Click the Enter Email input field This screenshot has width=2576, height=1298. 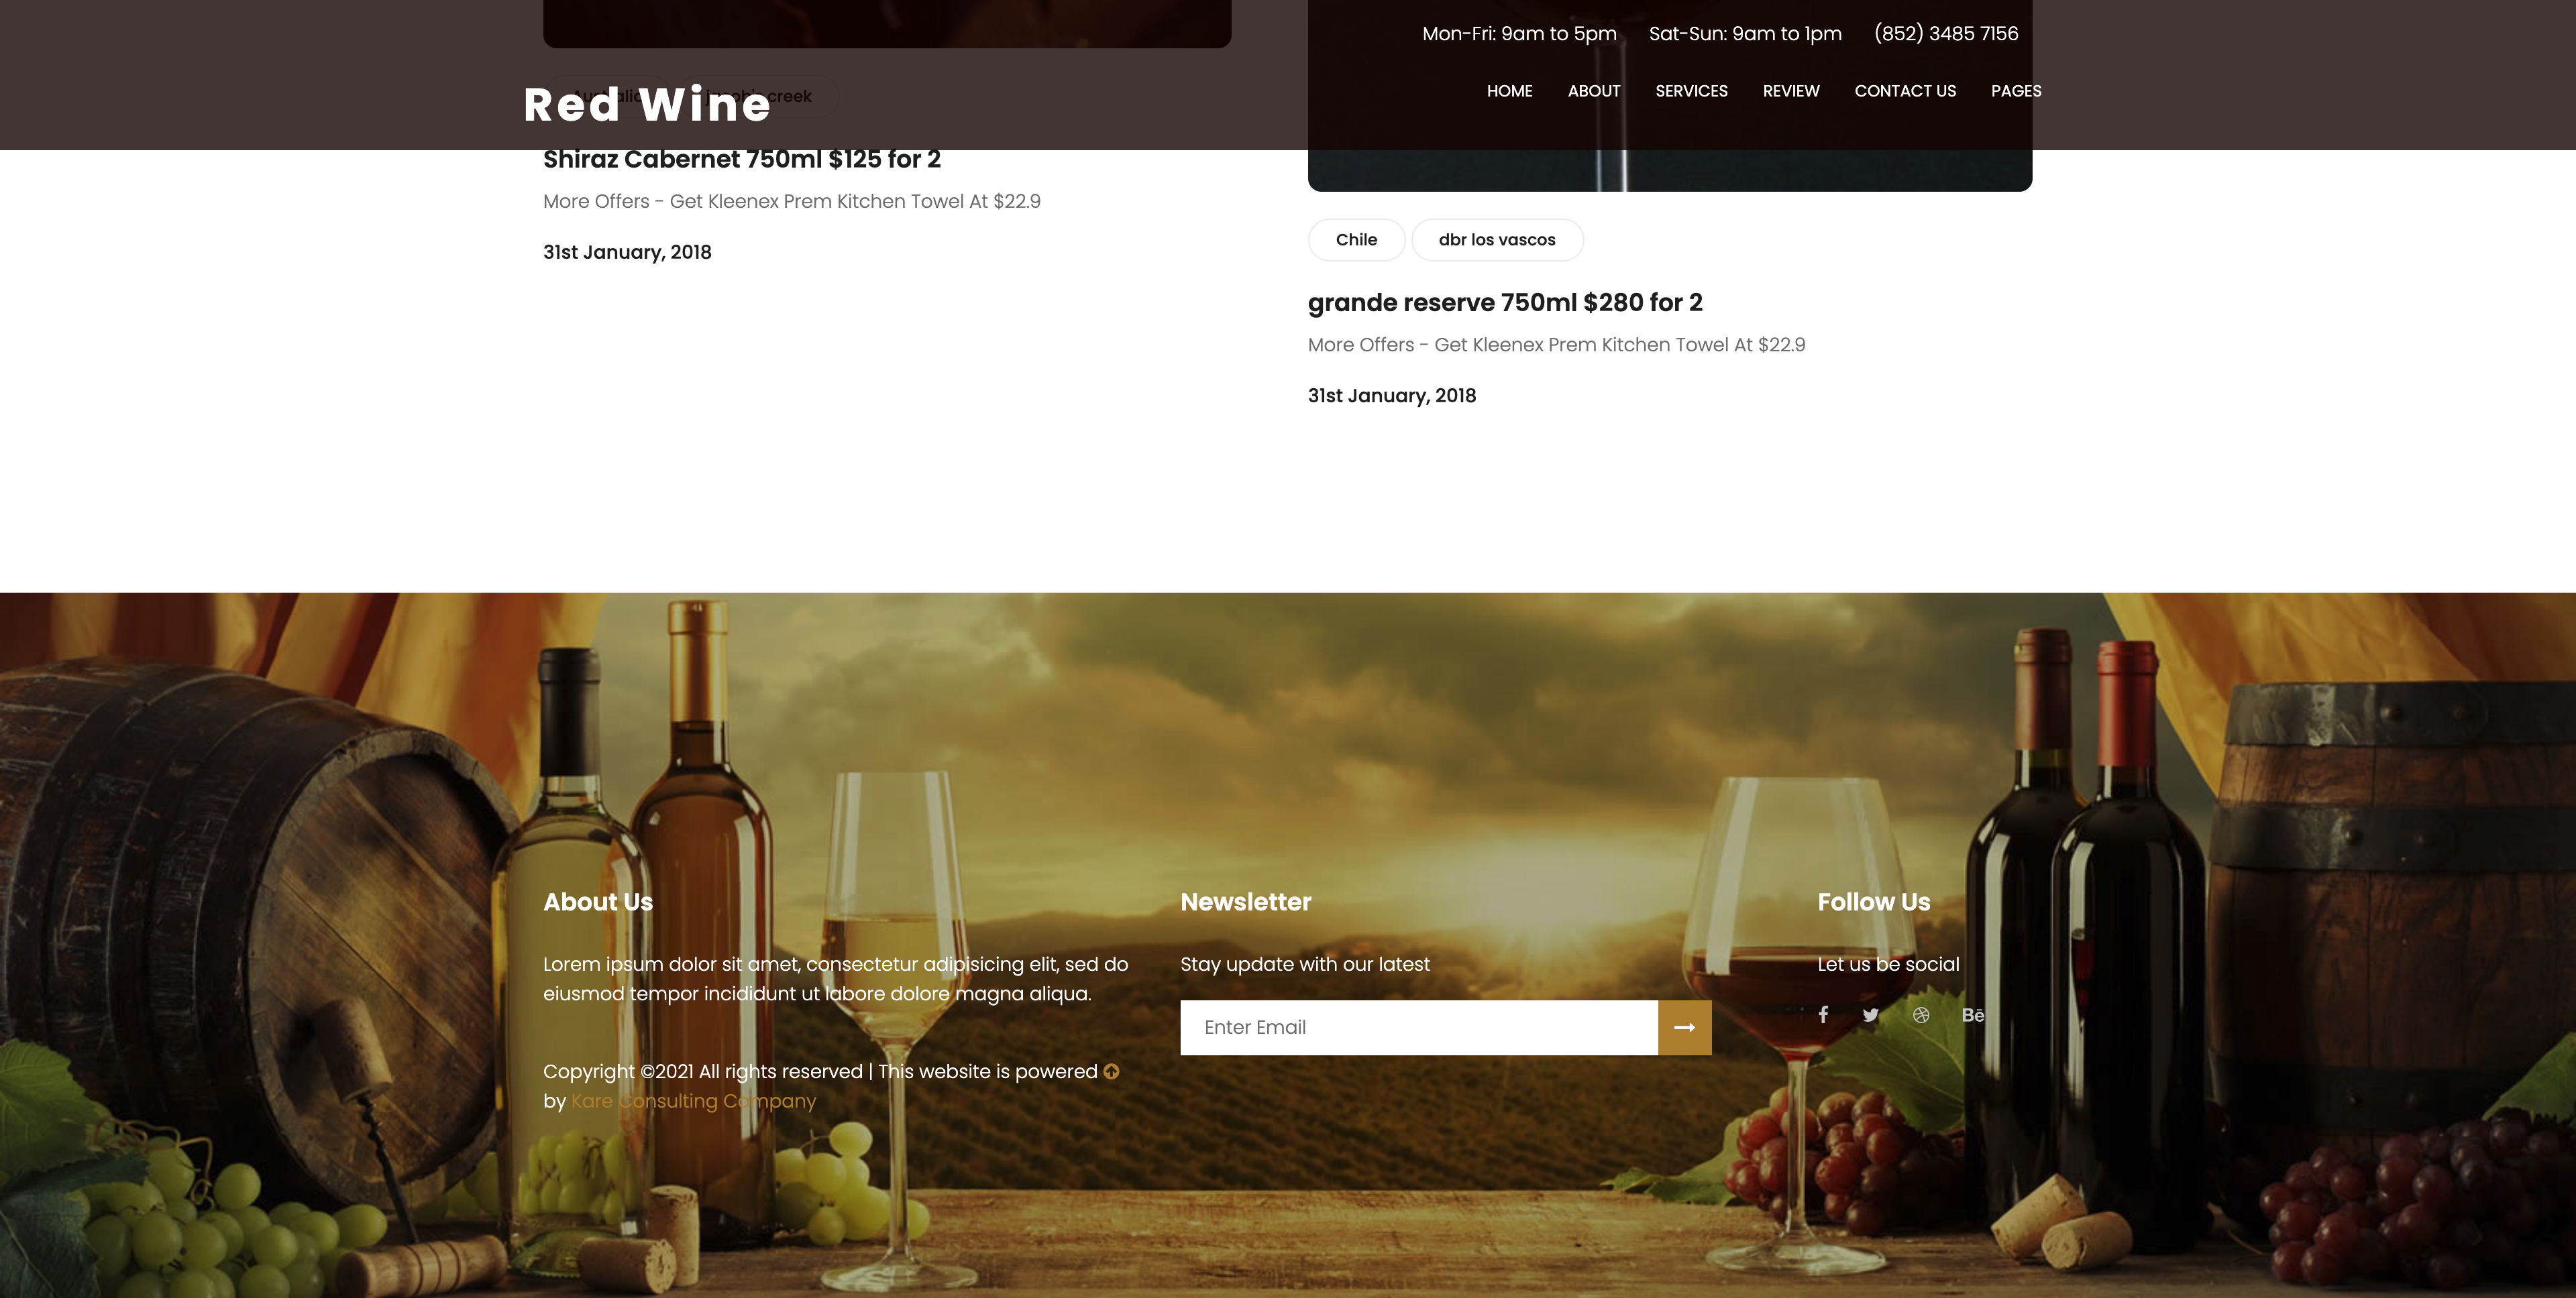click(x=1419, y=1027)
